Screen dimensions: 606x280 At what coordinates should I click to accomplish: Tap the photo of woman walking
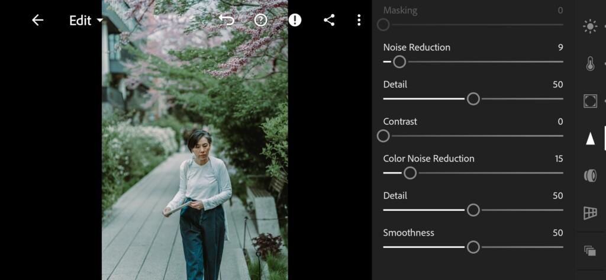[195, 140]
